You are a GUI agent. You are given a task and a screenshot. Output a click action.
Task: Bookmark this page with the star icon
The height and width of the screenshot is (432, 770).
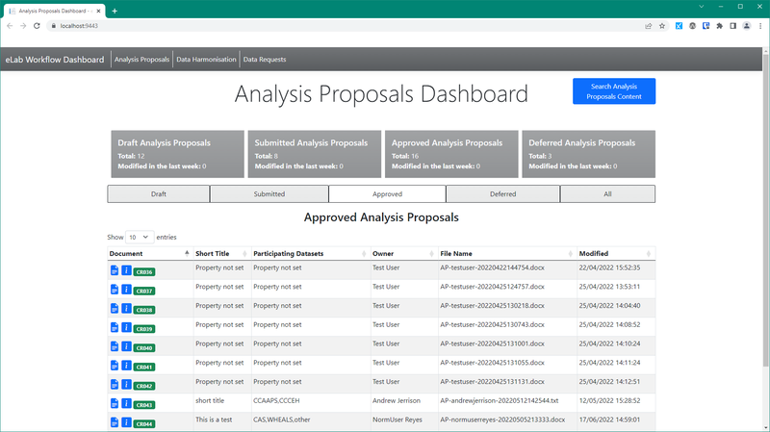(662, 26)
